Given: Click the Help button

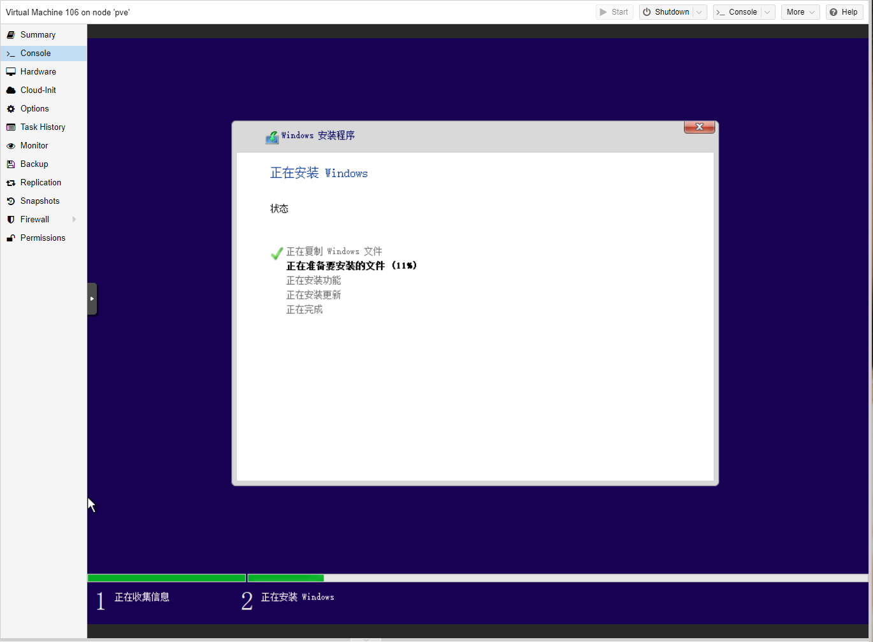Looking at the screenshot, I should coord(844,12).
